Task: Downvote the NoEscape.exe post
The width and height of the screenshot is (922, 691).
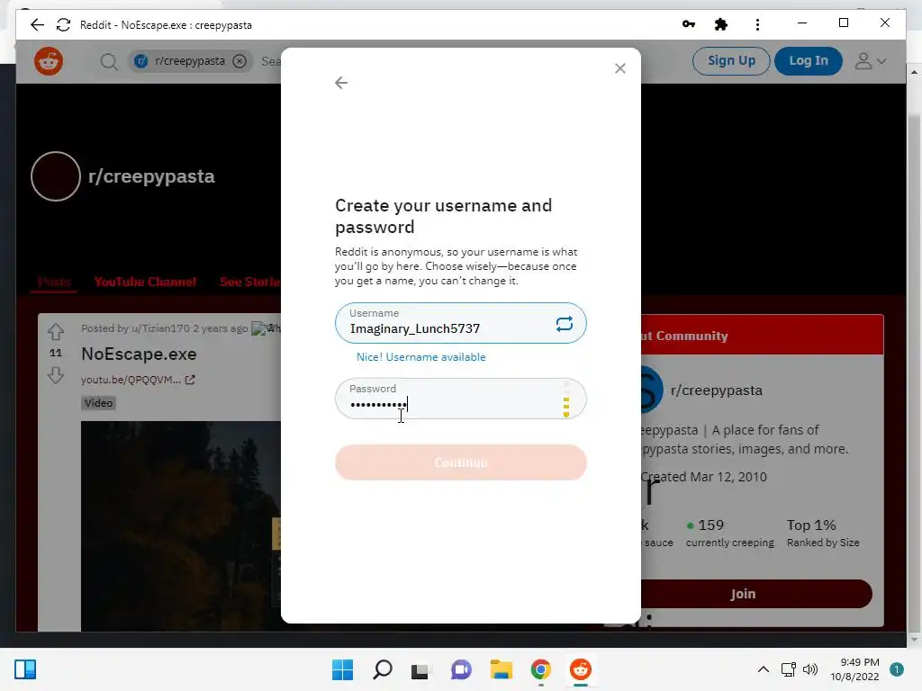Action: click(x=56, y=375)
